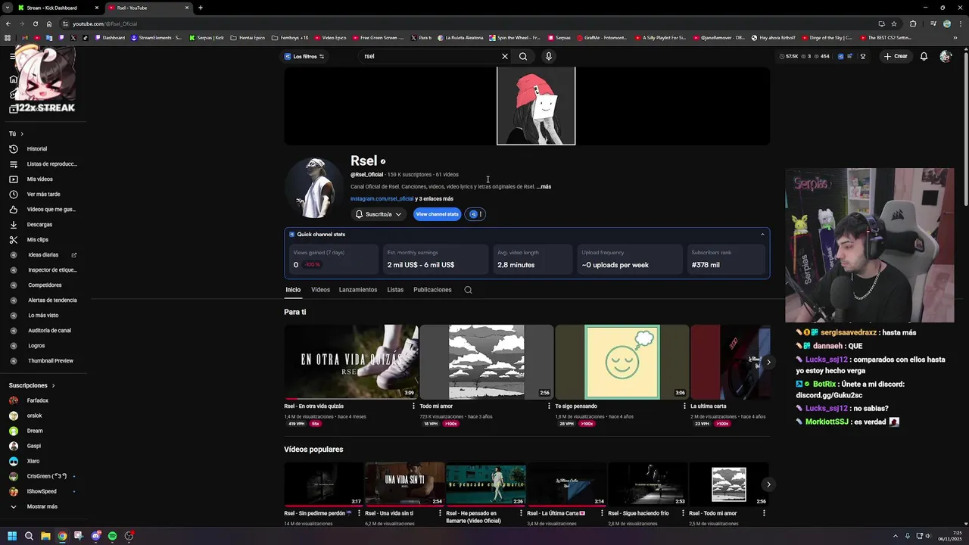Open Competidores vidIQ tool
Image resolution: width=969 pixels, height=545 pixels.
click(x=44, y=285)
